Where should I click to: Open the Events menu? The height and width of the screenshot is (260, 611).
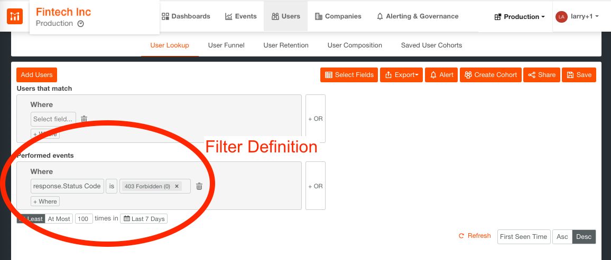click(x=241, y=16)
